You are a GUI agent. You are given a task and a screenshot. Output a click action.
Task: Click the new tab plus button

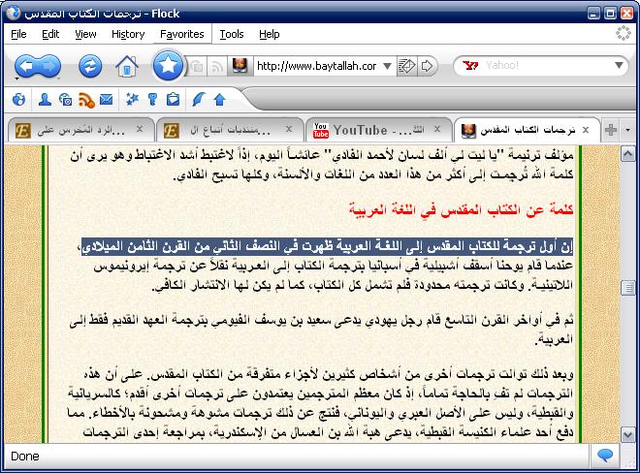tap(611, 130)
